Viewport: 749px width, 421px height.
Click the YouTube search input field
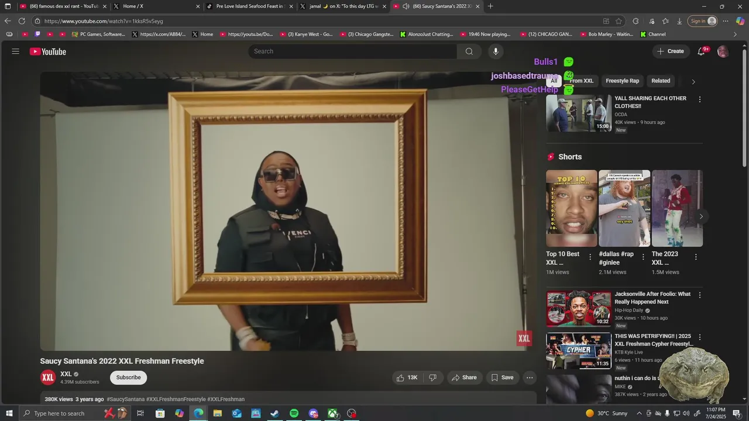pos(353,51)
